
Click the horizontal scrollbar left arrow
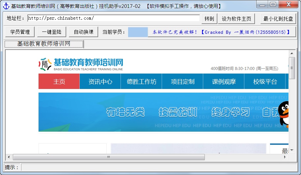9,157
